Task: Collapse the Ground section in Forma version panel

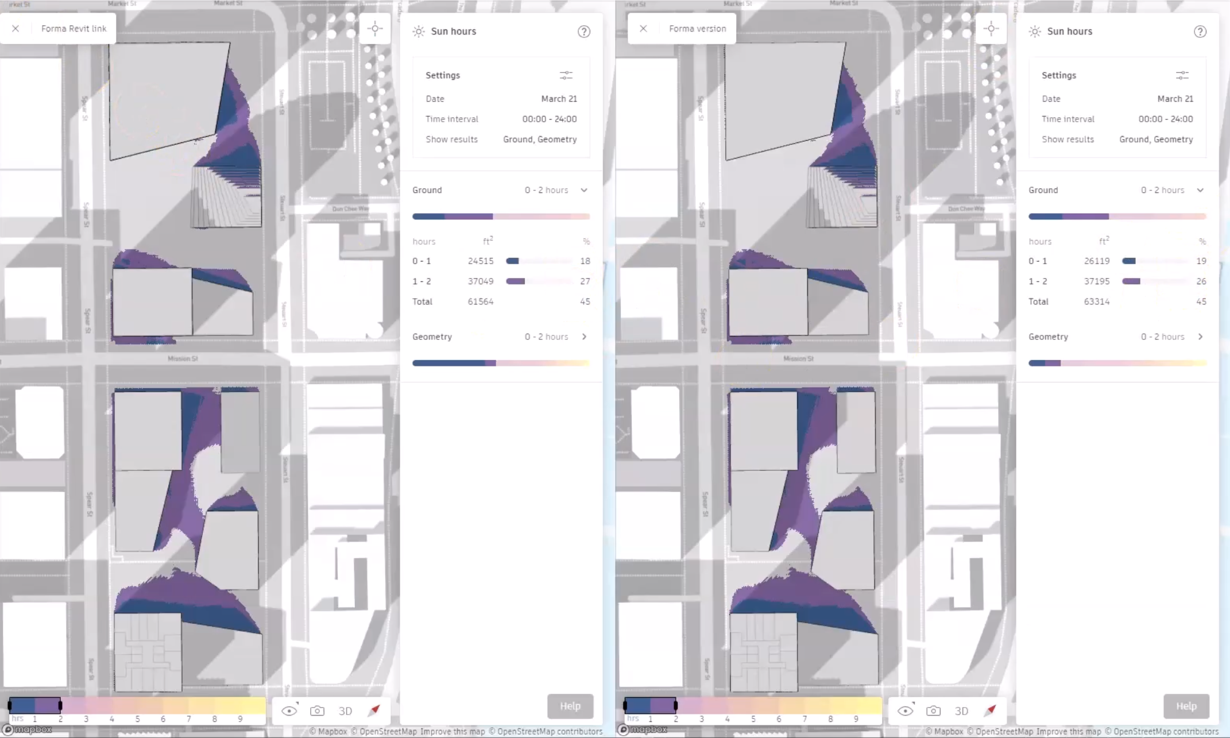Action: (x=1200, y=190)
